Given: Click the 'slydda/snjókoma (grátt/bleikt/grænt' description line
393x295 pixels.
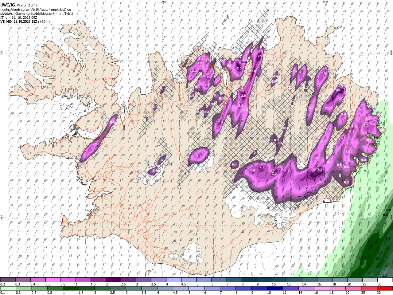Looking at the screenshot, I should pos(37,14).
